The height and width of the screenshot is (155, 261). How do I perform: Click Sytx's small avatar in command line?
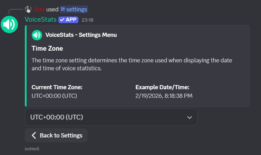[28, 9]
